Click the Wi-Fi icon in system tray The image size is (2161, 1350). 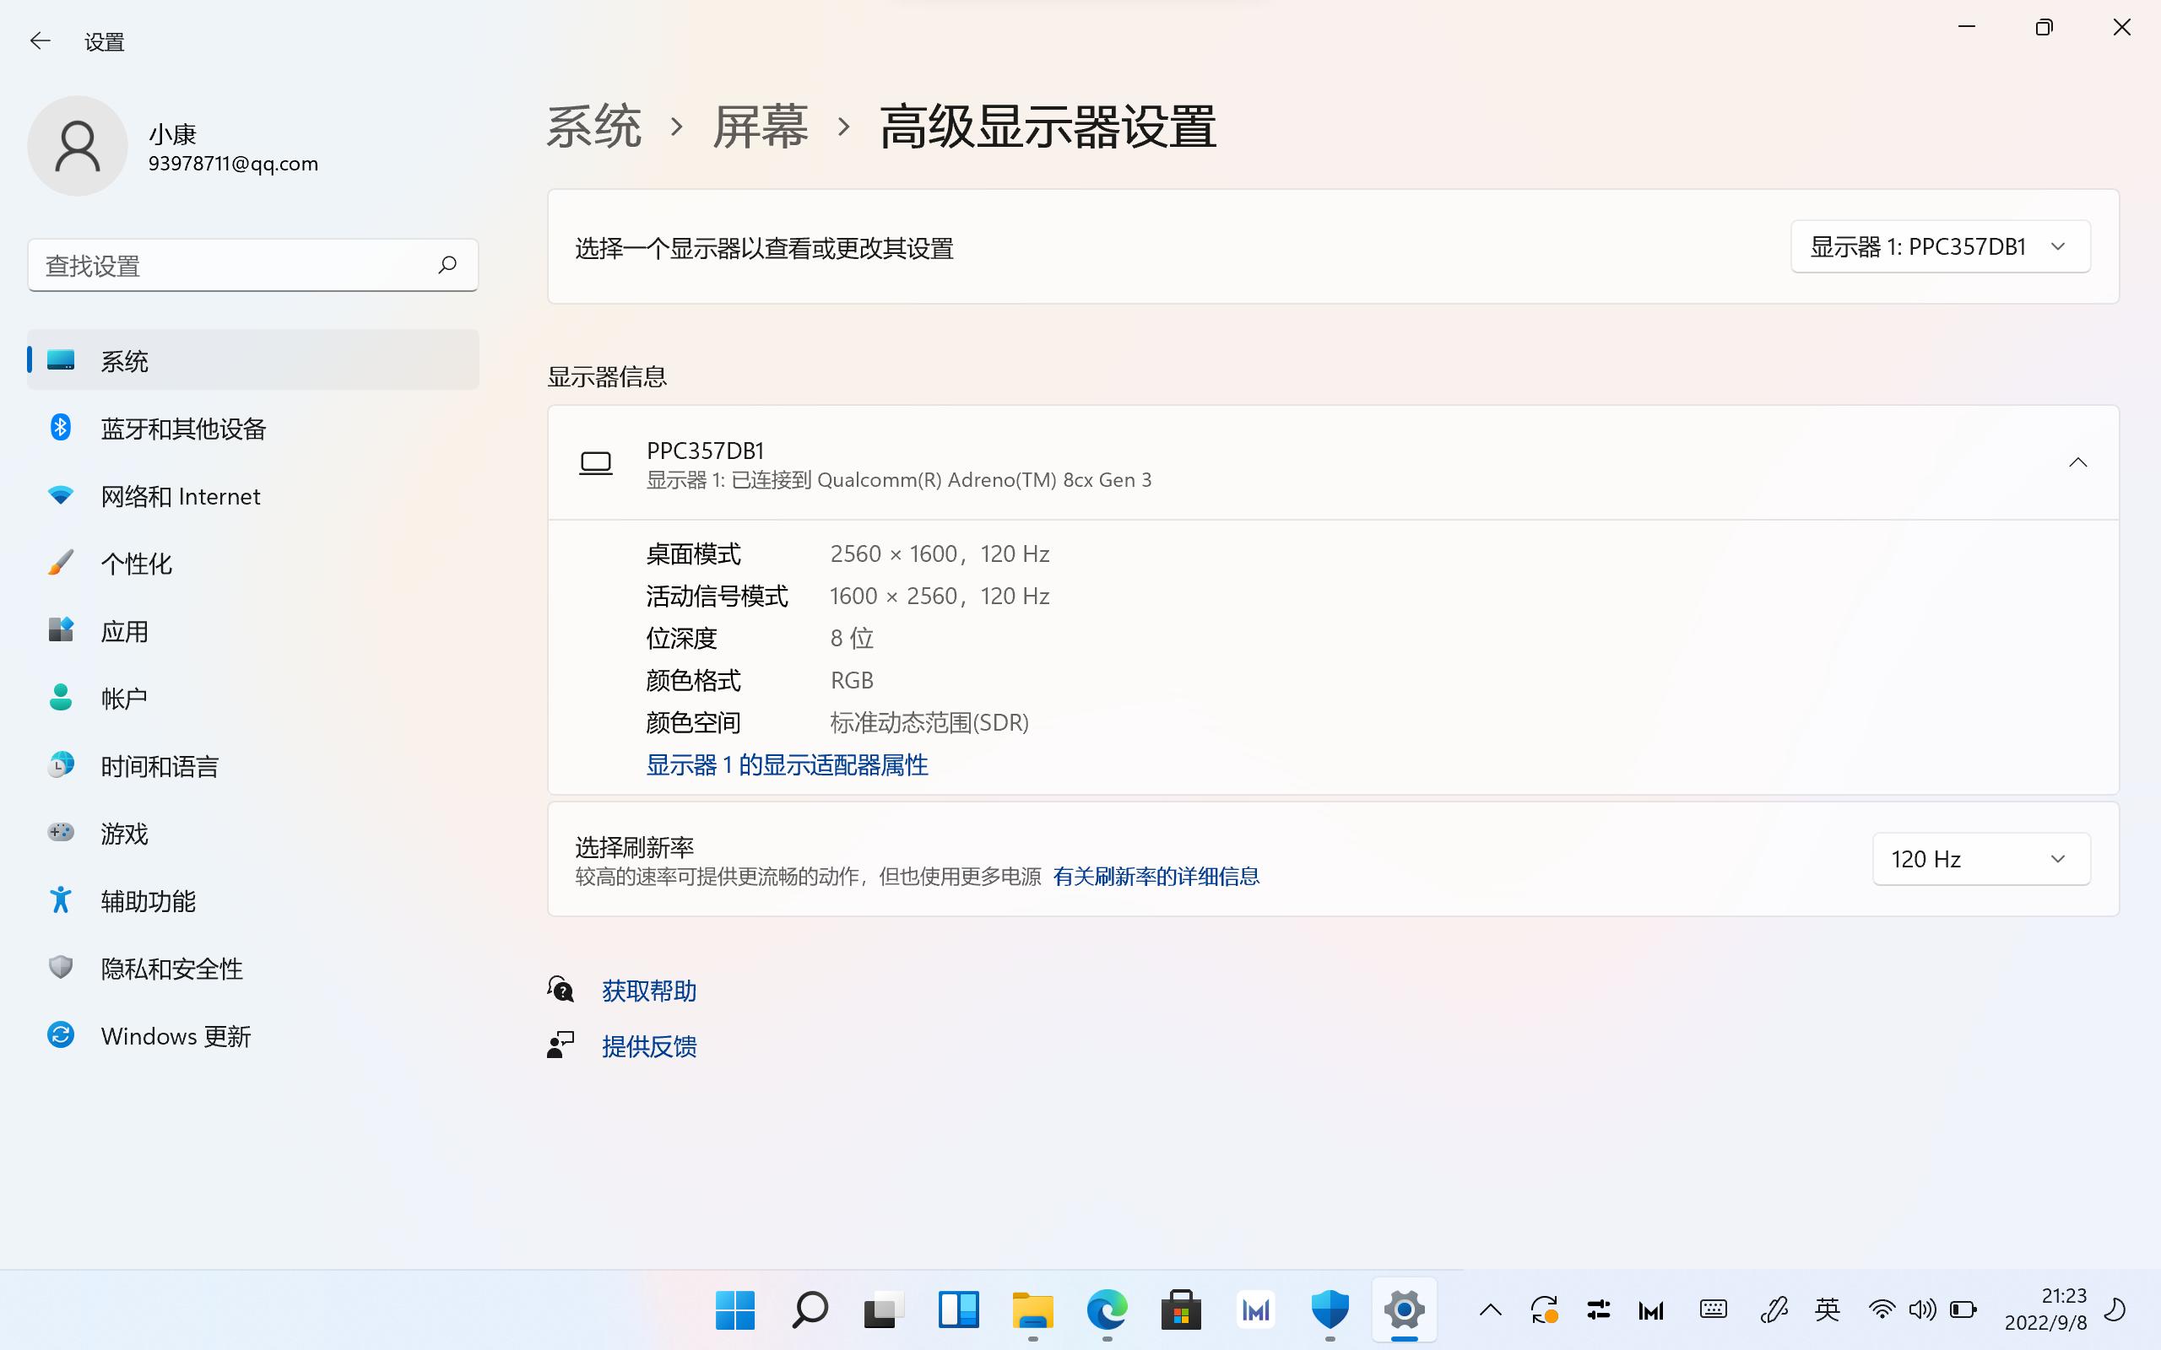coord(1882,1310)
